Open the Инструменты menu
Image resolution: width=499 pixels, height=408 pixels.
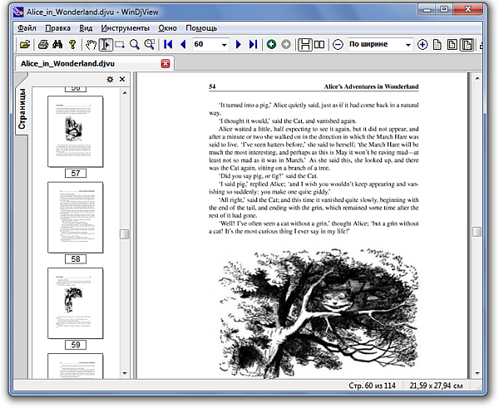coord(125,28)
